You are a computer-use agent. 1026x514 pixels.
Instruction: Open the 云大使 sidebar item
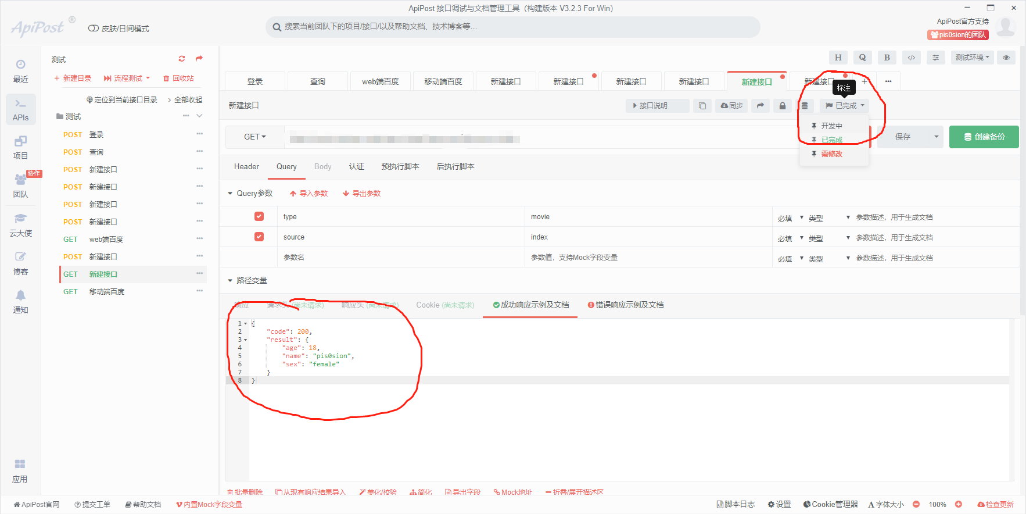click(21, 225)
